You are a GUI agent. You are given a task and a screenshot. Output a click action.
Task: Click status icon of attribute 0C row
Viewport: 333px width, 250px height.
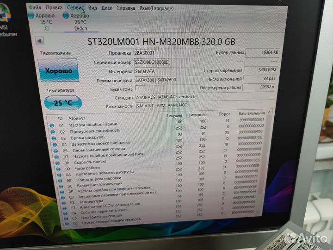[61, 187]
